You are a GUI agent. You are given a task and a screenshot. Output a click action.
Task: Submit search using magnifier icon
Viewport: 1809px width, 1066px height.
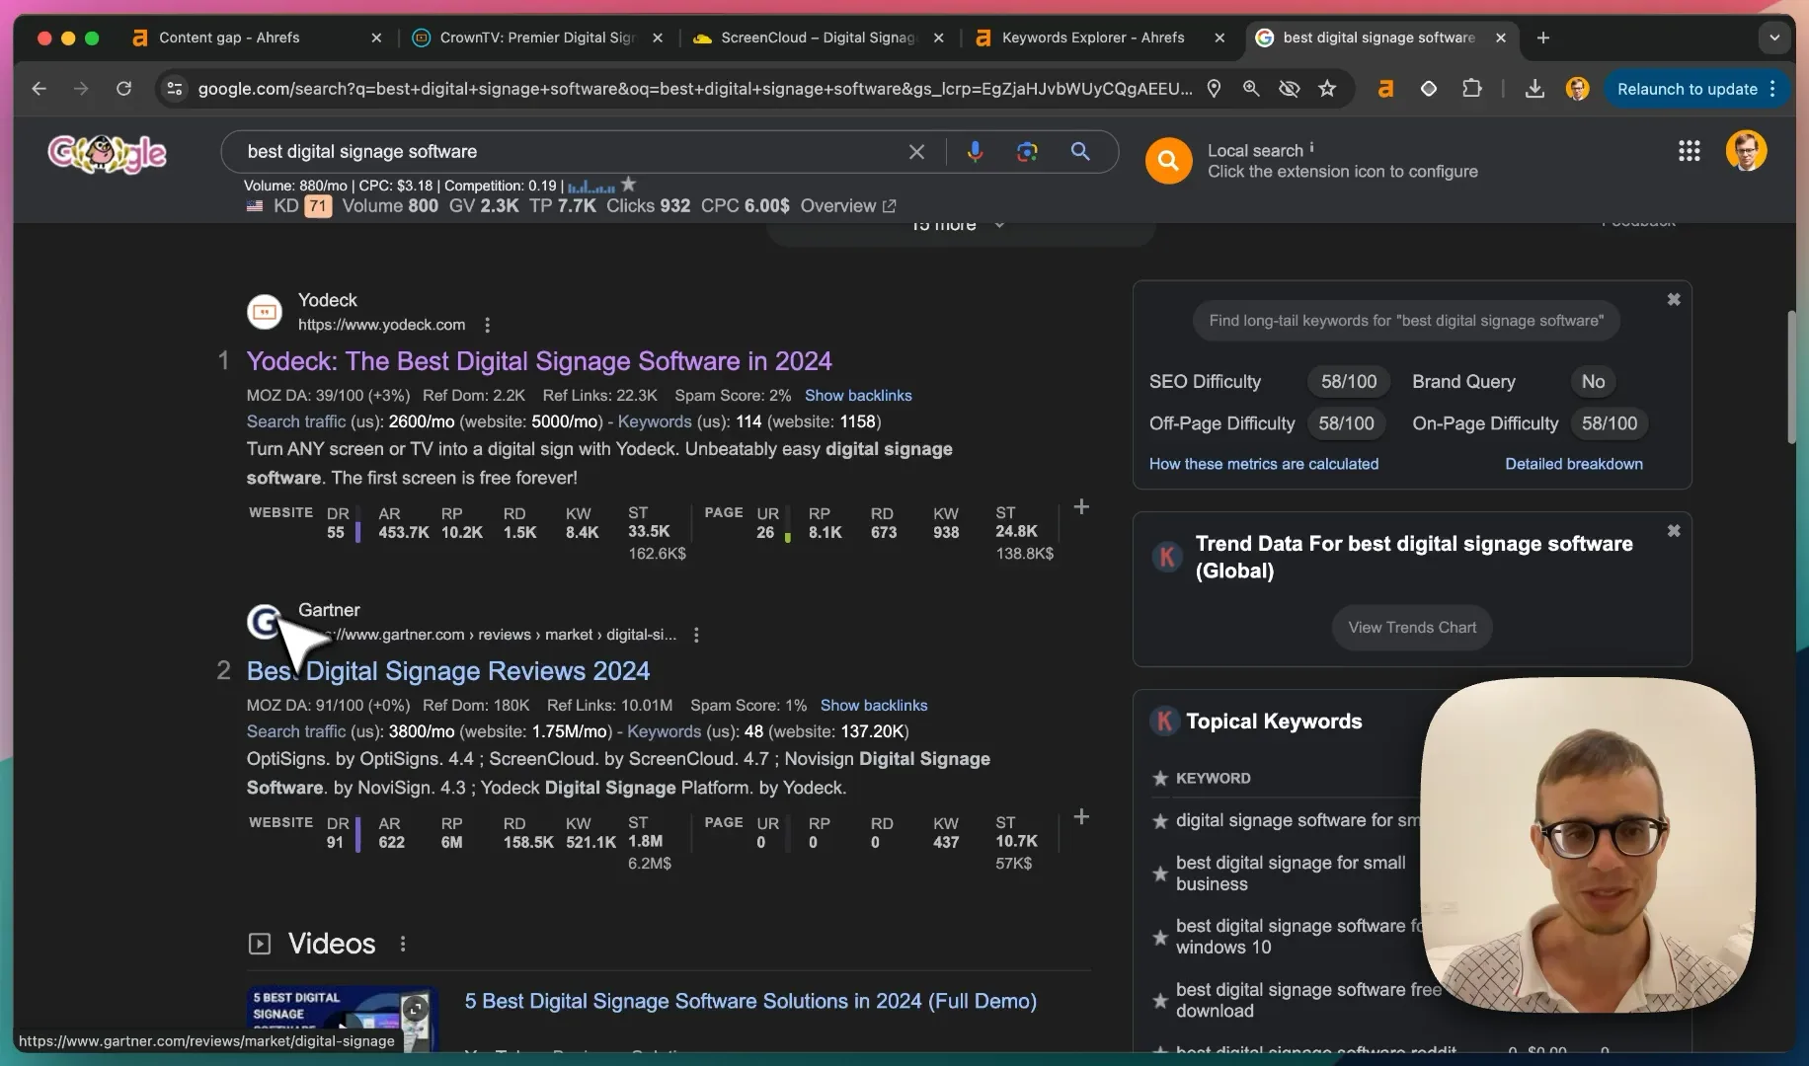1080,152
